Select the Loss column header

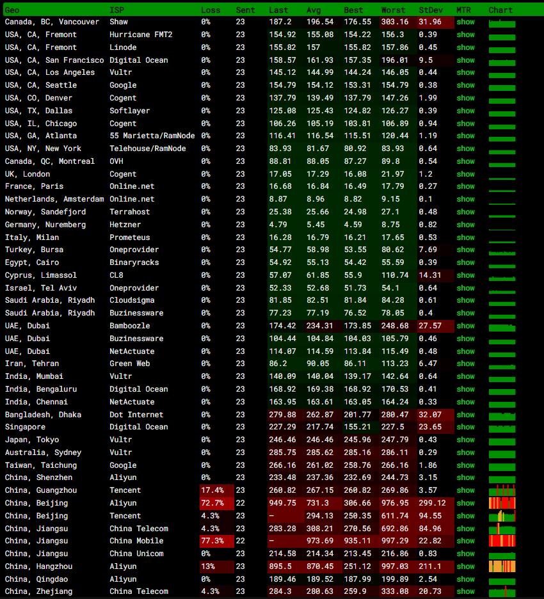pos(211,10)
